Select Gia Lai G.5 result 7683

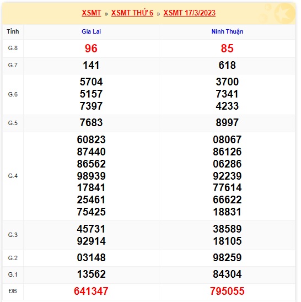coord(91,123)
